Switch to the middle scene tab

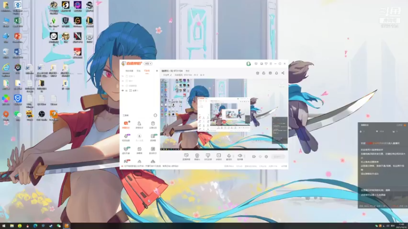point(139,71)
